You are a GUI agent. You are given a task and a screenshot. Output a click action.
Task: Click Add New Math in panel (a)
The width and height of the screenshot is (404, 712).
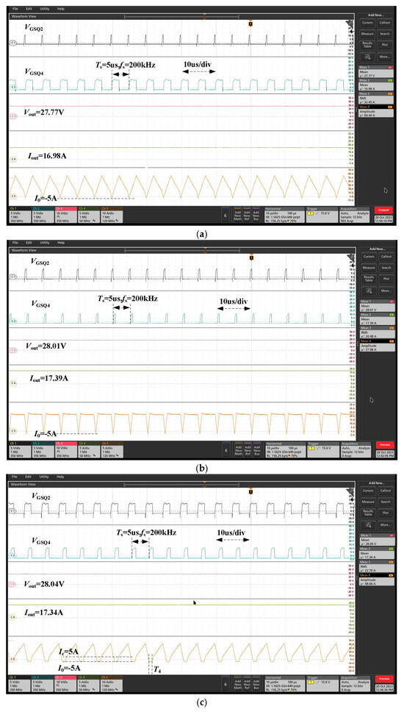237,213
